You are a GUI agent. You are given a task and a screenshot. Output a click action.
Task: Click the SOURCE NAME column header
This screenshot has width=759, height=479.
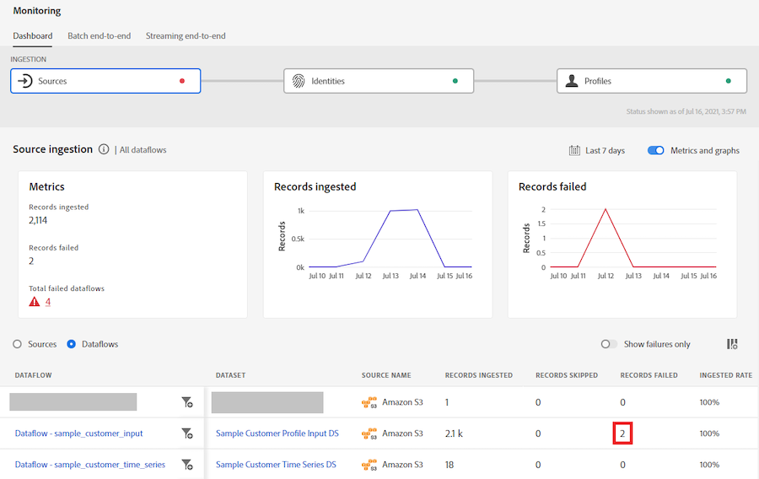[386, 375]
